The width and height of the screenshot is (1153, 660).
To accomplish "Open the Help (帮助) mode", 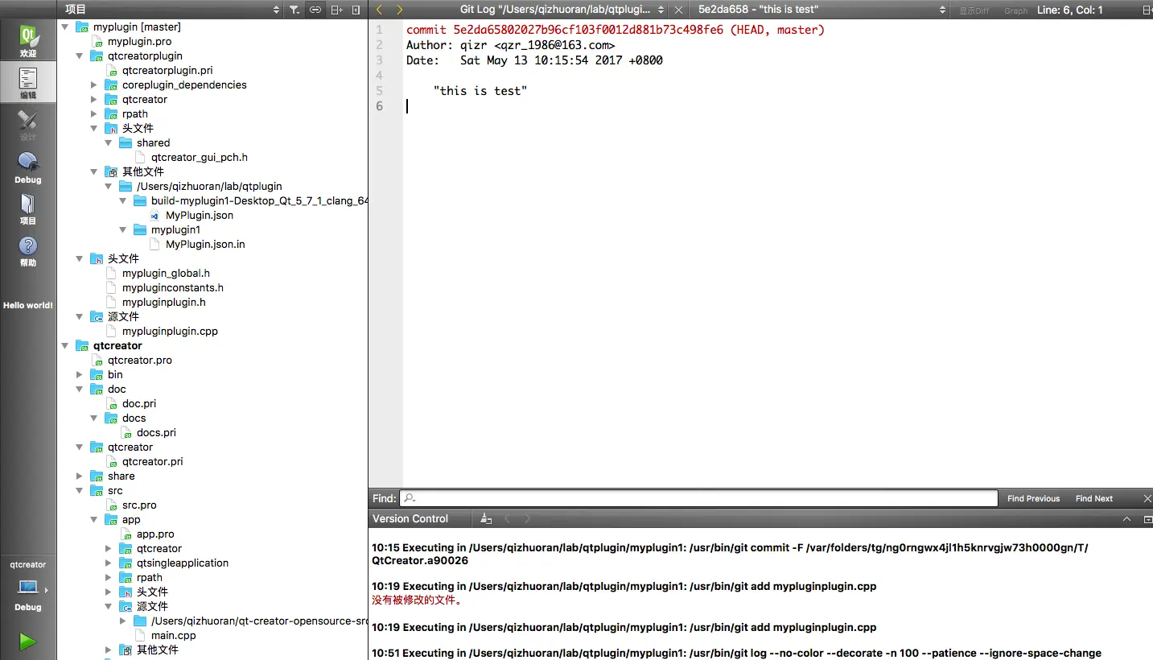I will (28, 250).
